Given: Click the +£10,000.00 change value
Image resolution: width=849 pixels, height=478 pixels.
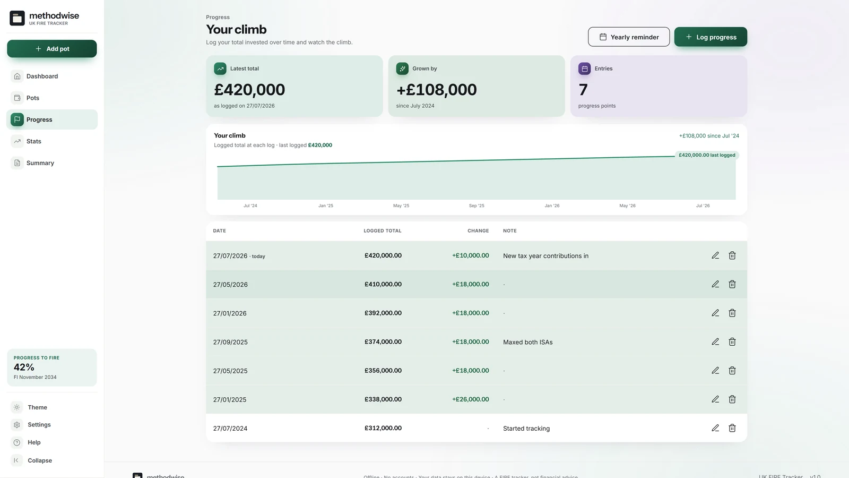Looking at the screenshot, I should (x=471, y=255).
